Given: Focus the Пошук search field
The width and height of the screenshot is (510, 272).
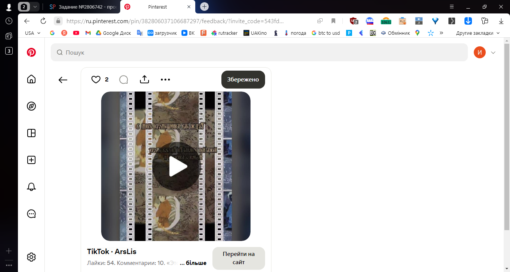Looking at the screenshot, I should pos(259,52).
